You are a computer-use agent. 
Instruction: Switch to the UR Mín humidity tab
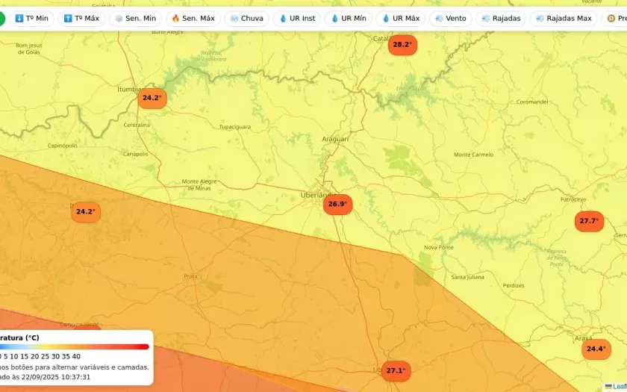click(x=348, y=18)
